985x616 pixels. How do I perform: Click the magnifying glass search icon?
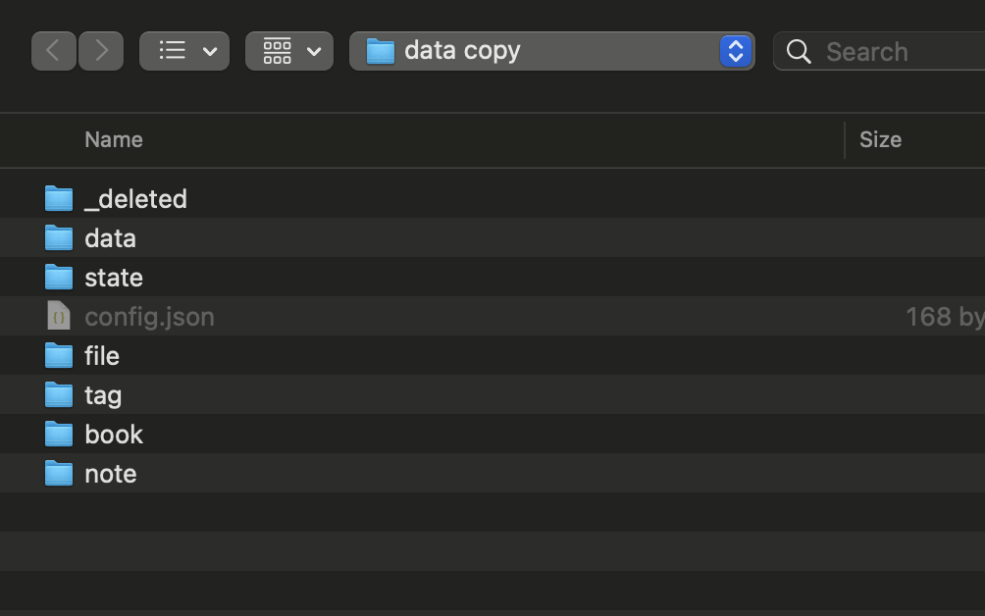click(799, 51)
